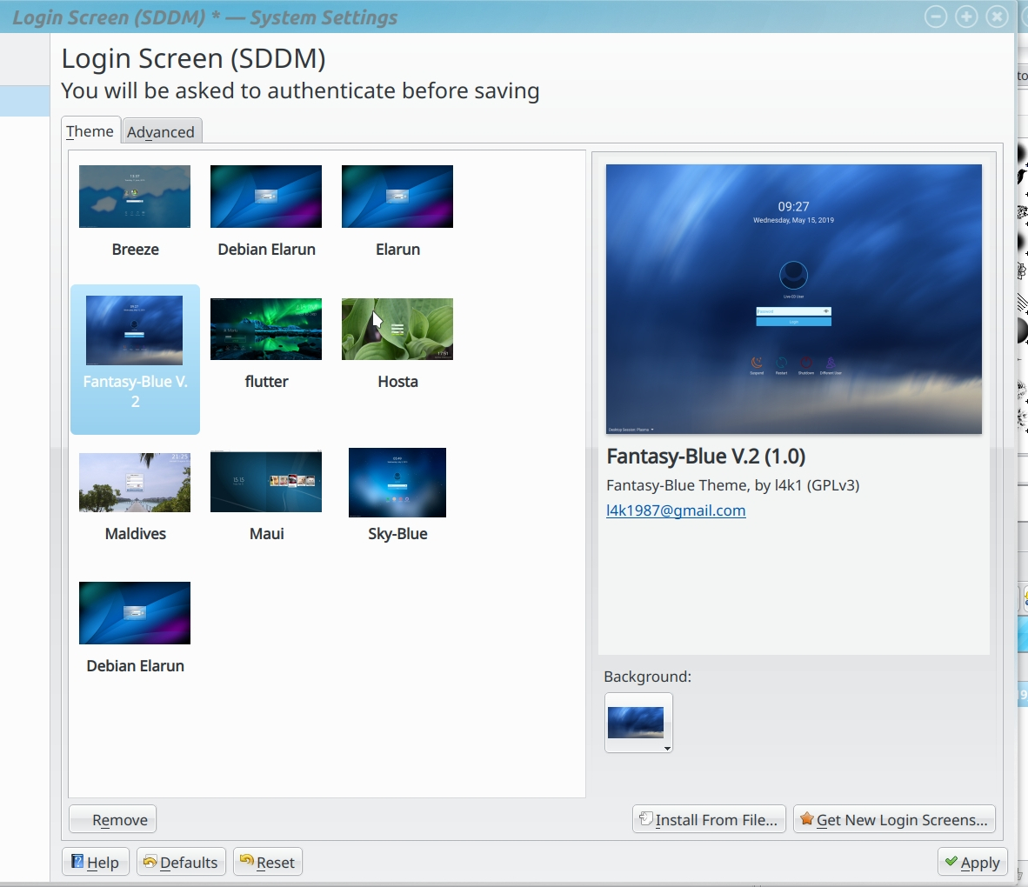Click the orange undo icon on Defaults button
1028x887 pixels.
(150, 862)
